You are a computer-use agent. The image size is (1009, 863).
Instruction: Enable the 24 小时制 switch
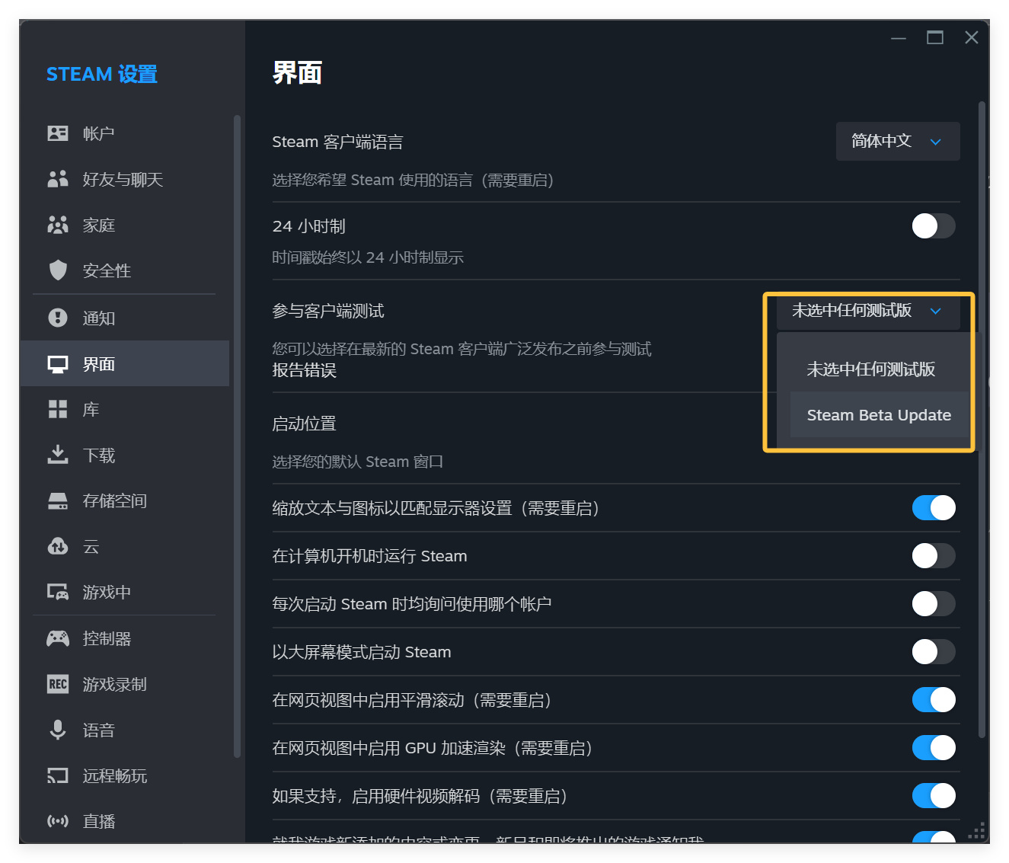(934, 226)
